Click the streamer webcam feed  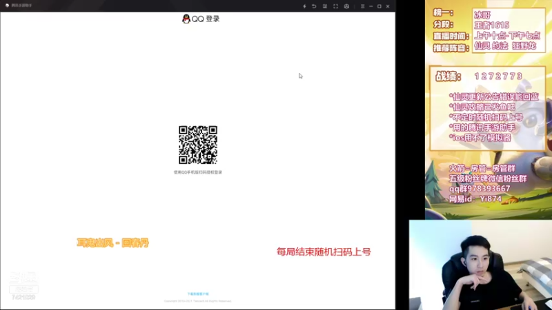[x=480, y=265]
